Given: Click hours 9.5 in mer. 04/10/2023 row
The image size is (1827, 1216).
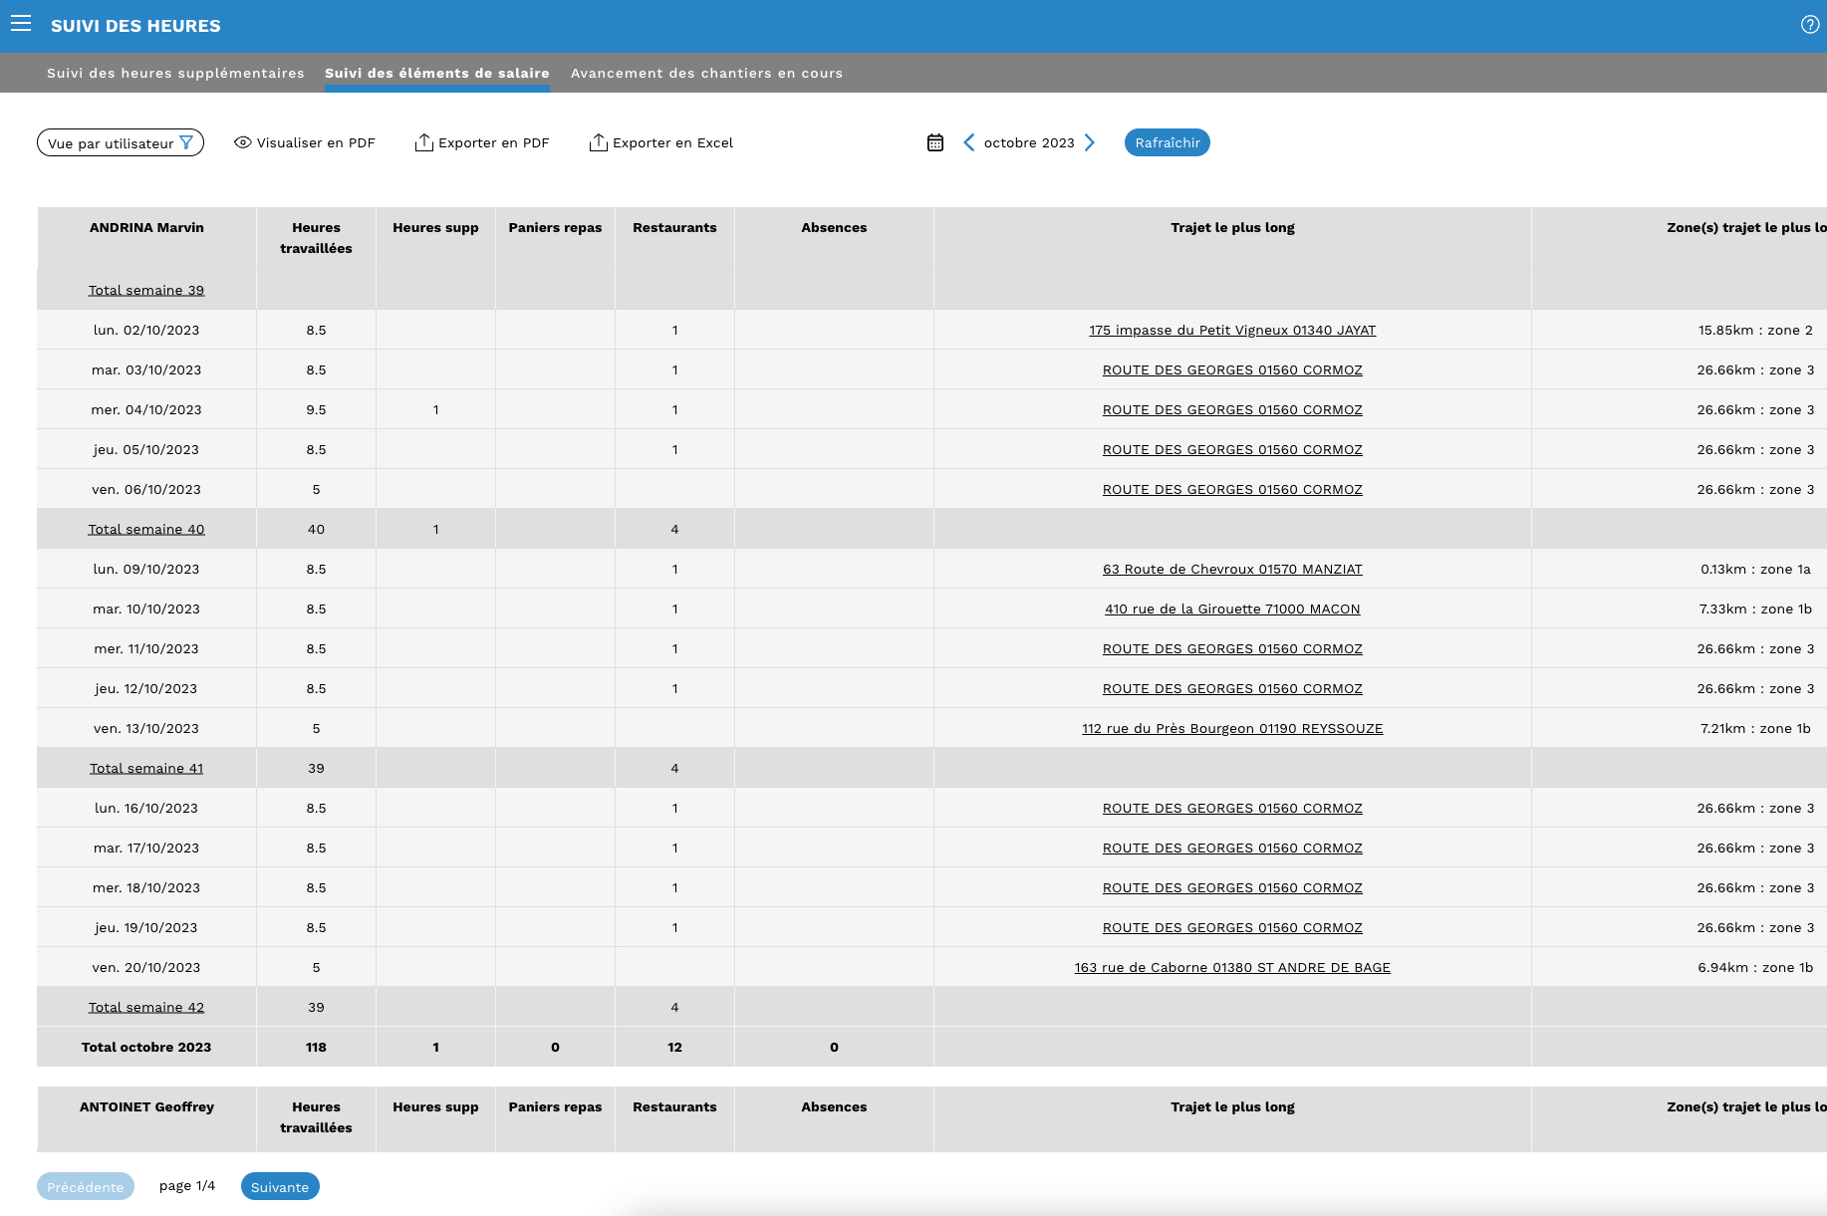Looking at the screenshot, I should pyautogui.click(x=316, y=409).
